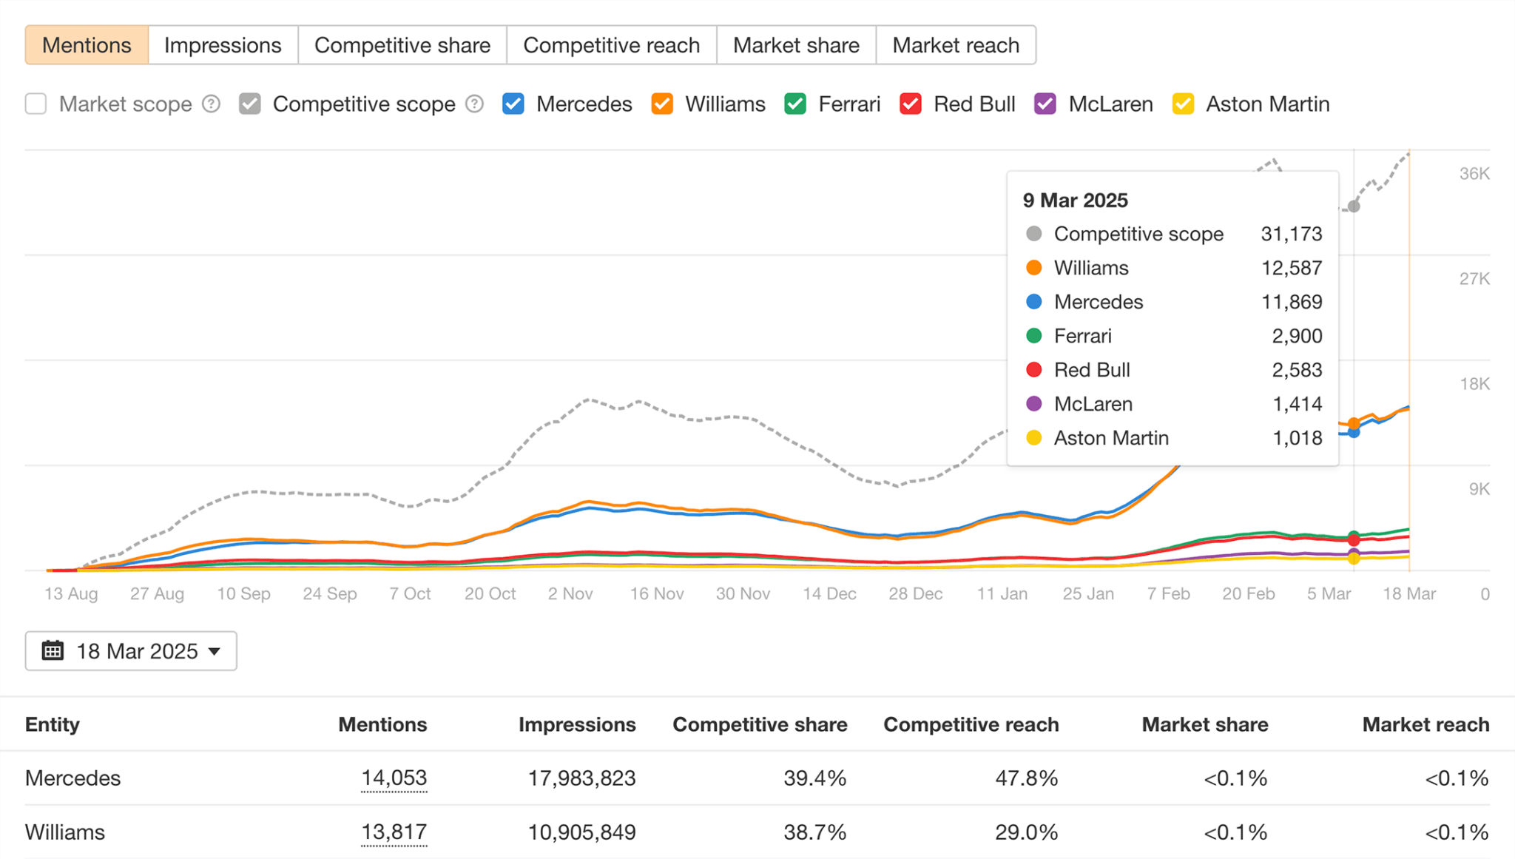Screen dimensions: 1515x859
Task: Uncheck the Mercedes legend checkbox
Action: click(x=512, y=104)
